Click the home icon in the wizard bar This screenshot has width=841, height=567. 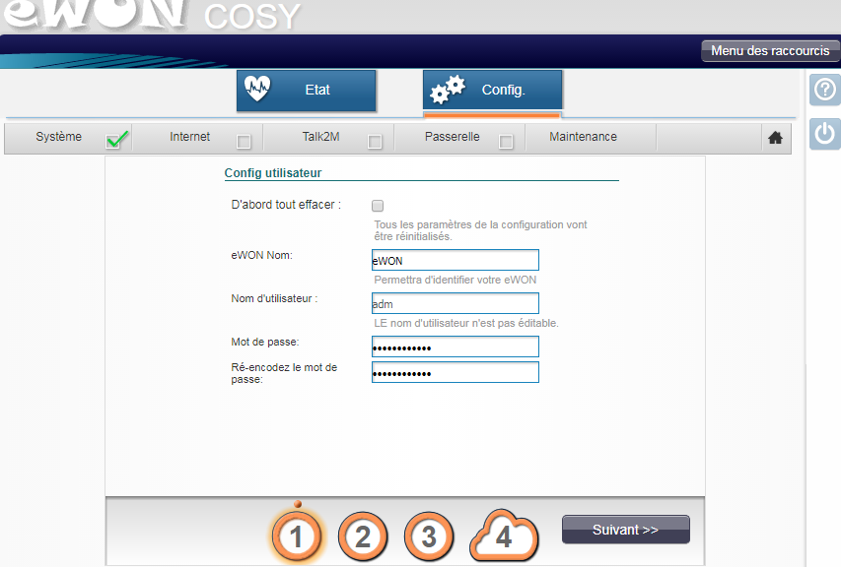(x=775, y=138)
